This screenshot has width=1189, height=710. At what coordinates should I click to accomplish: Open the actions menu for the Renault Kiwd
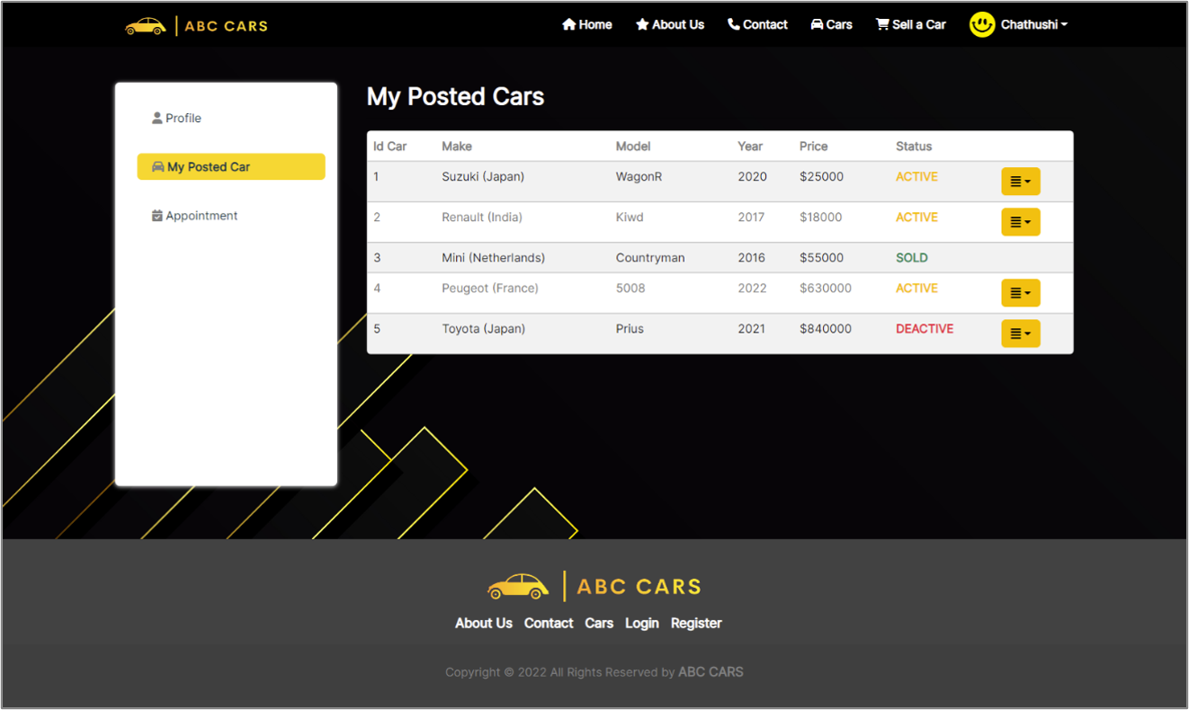coord(1020,222)
